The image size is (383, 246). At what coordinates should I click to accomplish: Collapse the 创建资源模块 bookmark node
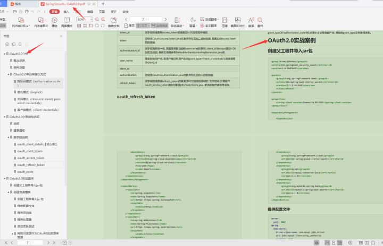(9, 192)
